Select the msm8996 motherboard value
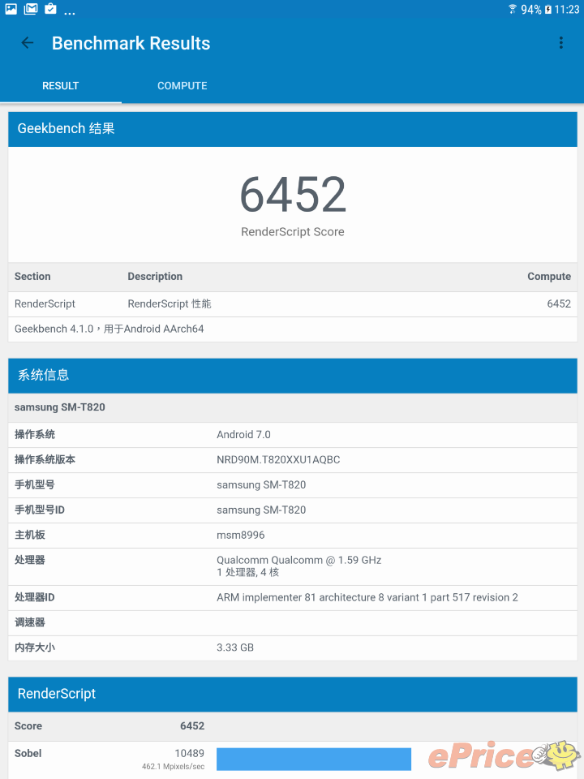584x779 pixels. click(x=240, y=535)
